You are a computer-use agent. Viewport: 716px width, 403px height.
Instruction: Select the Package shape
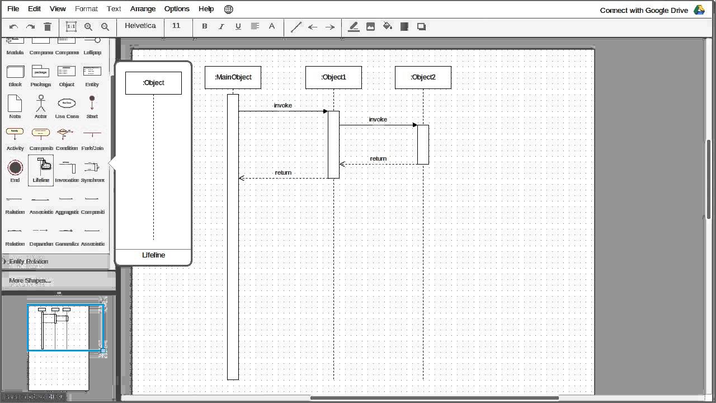[x=41, y=74]
